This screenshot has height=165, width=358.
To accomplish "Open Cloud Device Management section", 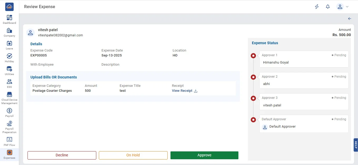I will [x=9, y=95].
